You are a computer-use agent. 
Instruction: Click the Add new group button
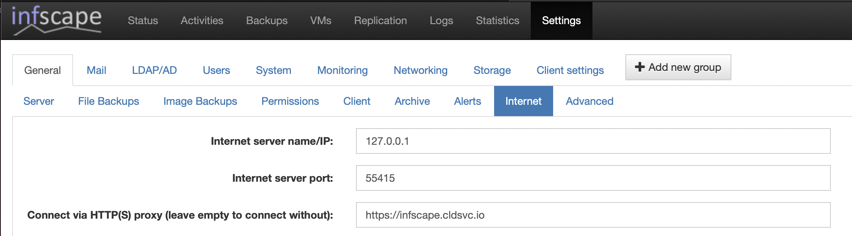pyautogui.click(x=678, y=67)
